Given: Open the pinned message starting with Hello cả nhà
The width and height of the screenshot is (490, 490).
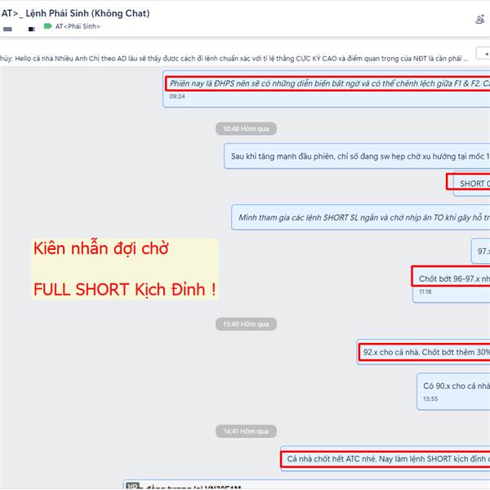Looking at the screenshot, I should (x=234, y=59).
